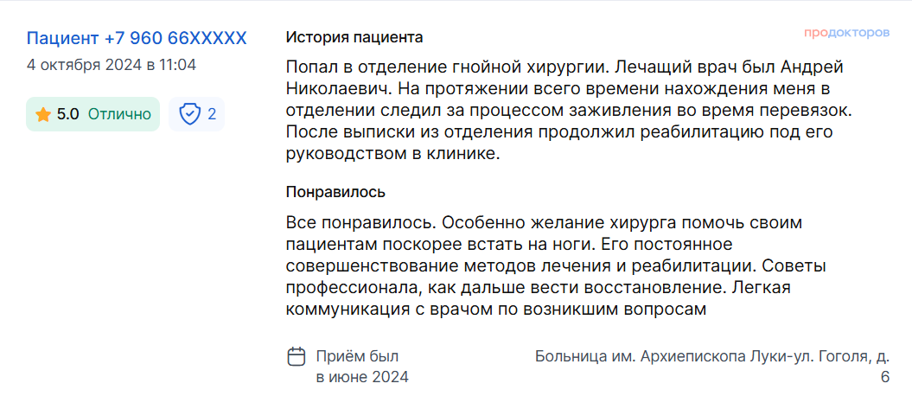The height and width of the screenshot is (409, 912).
Task: Select the 5.0 score number
Action: tap(68, 114)
